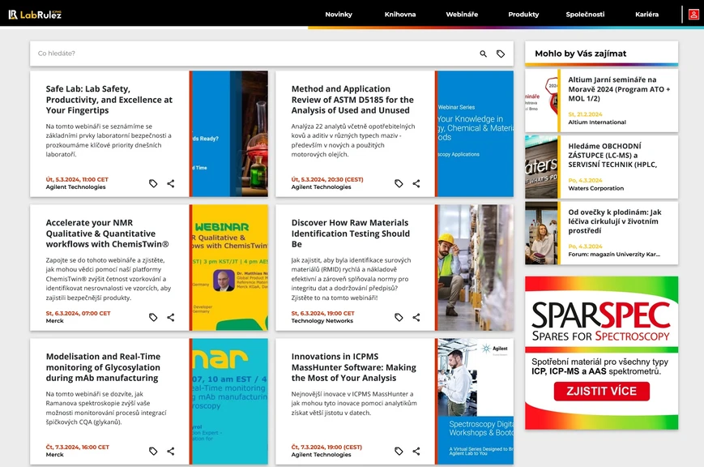
Task: Click date 'Čt, 7.3.2024, 19:00 (CEST)'
Action: pyautogui.click(x=326, y=448)
